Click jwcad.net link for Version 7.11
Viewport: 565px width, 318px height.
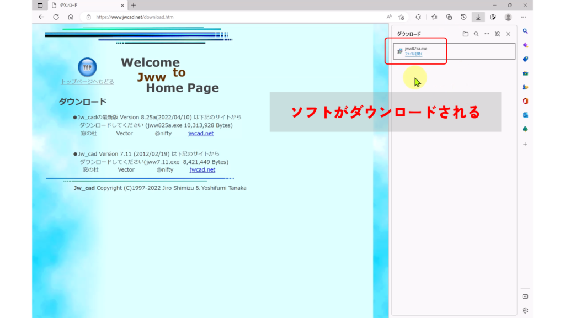pyautogui.click(x=202, y=170)
